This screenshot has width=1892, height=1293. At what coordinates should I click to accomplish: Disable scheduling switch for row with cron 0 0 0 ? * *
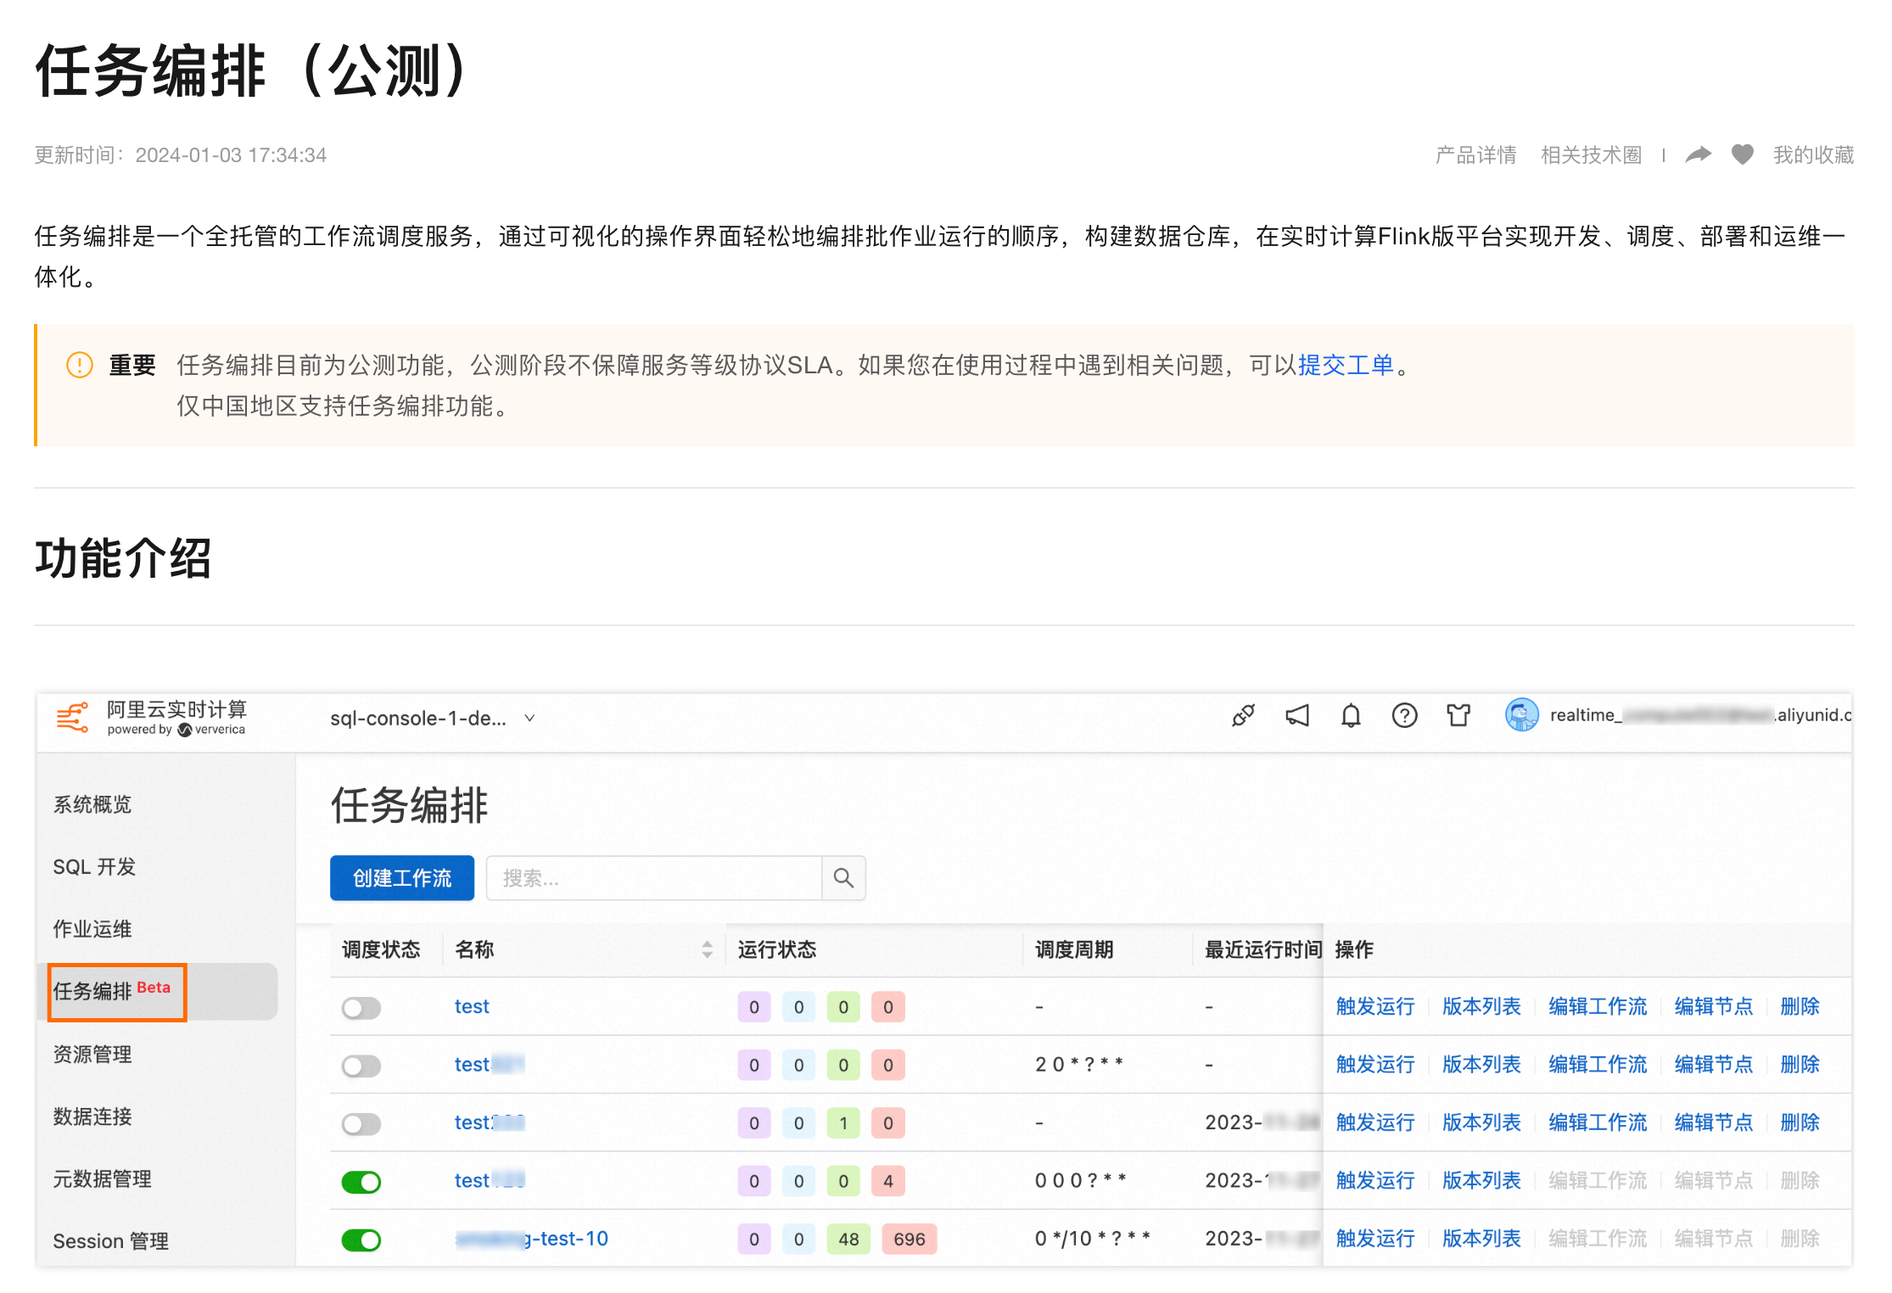(361, 1182)
